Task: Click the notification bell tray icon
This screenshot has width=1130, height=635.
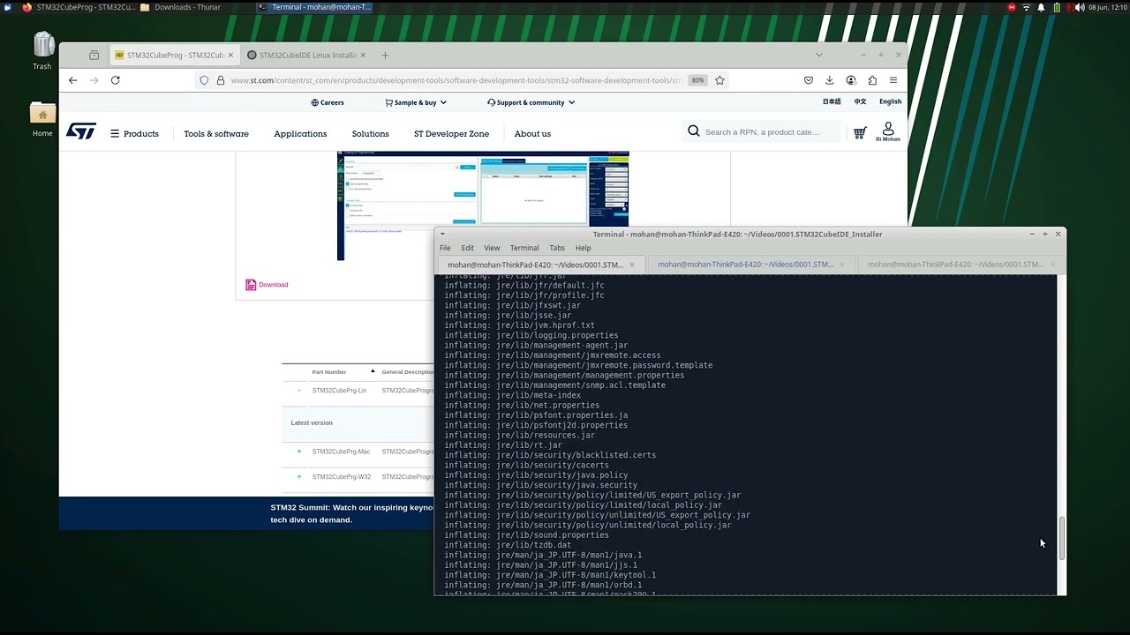Action: [1041, 7]
